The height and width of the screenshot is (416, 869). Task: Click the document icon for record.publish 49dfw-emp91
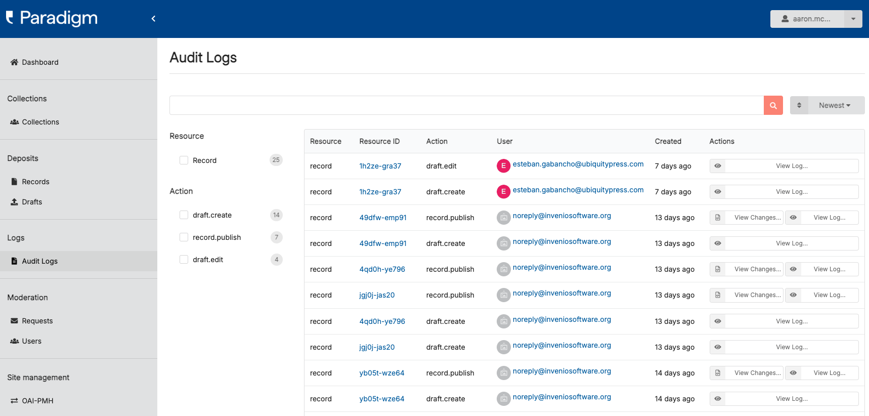(x=717, y=218)
